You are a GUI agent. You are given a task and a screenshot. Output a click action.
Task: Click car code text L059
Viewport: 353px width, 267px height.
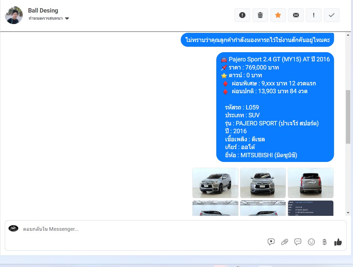[x=252, y=107]
